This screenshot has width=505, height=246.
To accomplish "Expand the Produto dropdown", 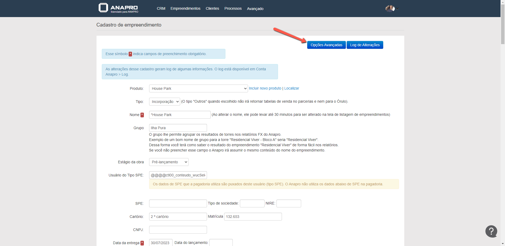I will click(198, 88).
